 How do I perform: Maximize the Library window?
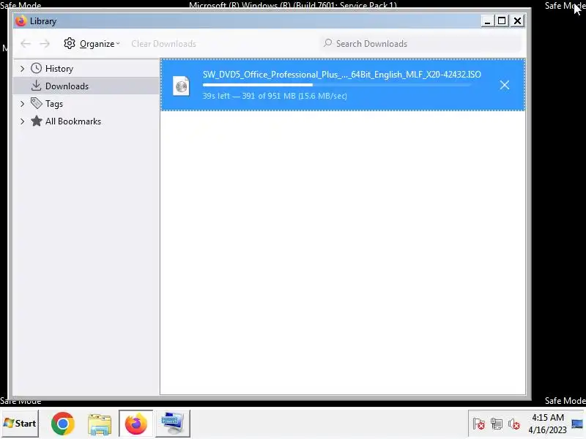point(502,21)
